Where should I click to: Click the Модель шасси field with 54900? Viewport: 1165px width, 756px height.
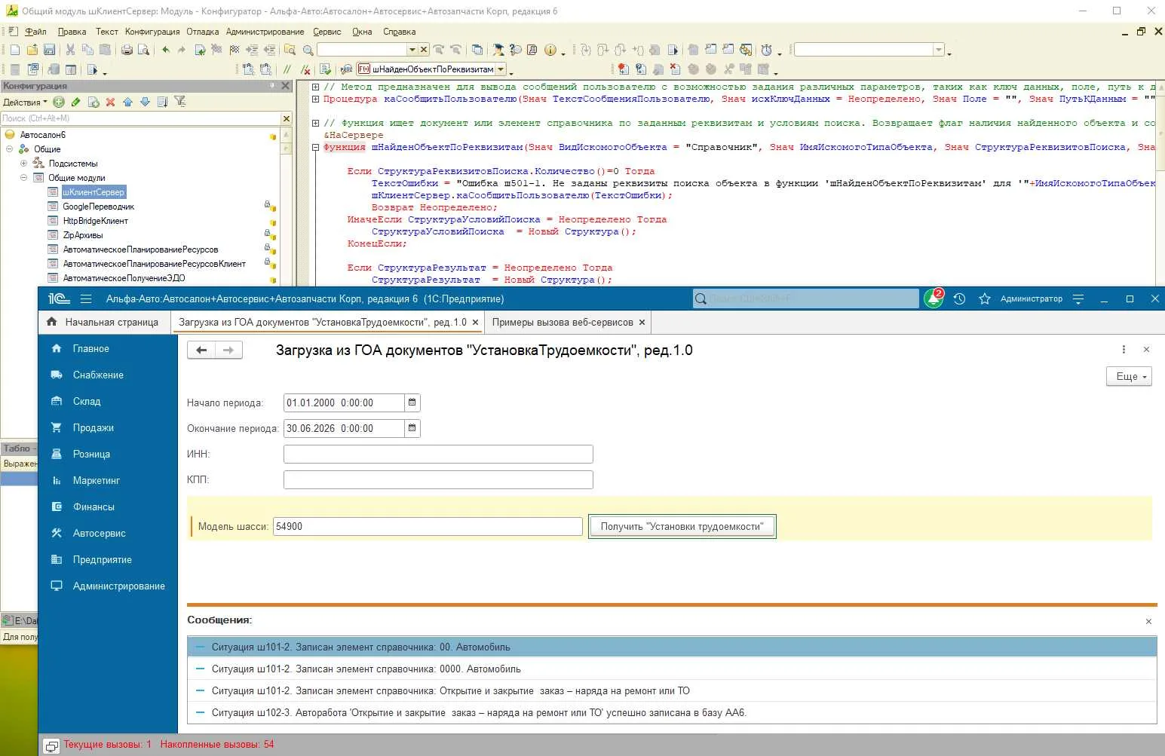[428, 526]
